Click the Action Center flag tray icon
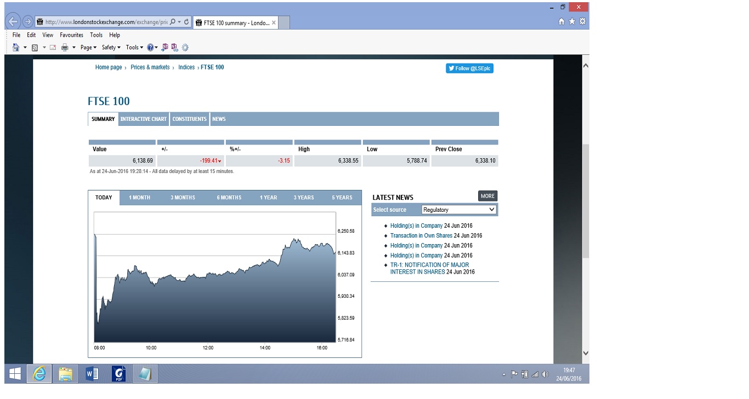Image resolution: width=749 pixels, height=399 pixels. 514,374
